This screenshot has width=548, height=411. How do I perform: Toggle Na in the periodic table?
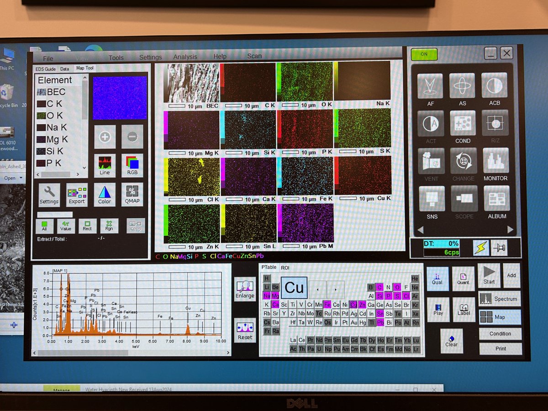[266, 296]
